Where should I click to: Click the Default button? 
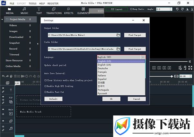[53, 99]
